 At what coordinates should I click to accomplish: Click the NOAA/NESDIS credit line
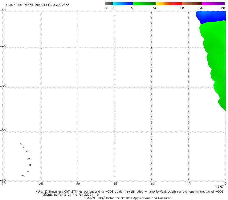127,198
